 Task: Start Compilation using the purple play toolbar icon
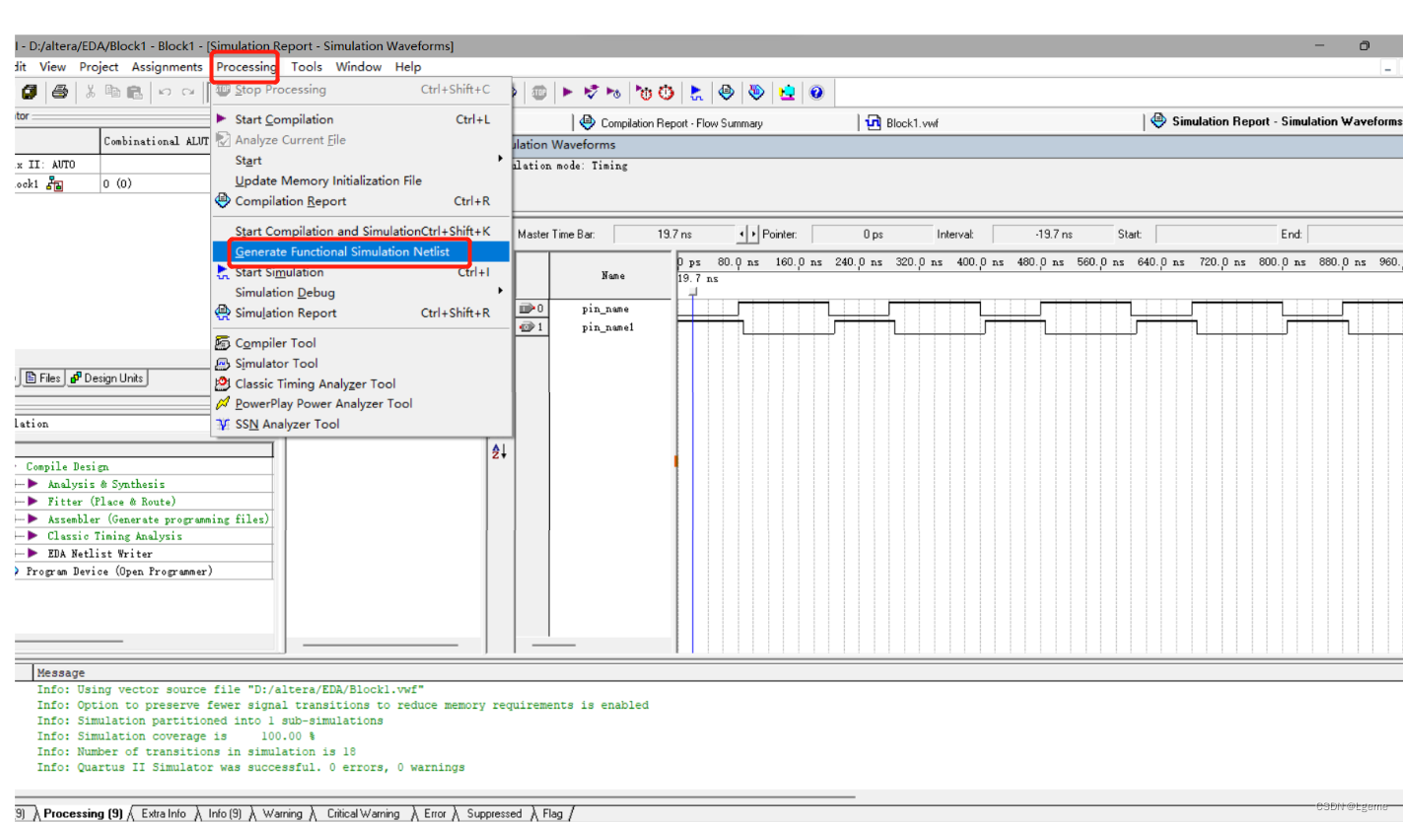pyautogui.click(x=568, y=92)
